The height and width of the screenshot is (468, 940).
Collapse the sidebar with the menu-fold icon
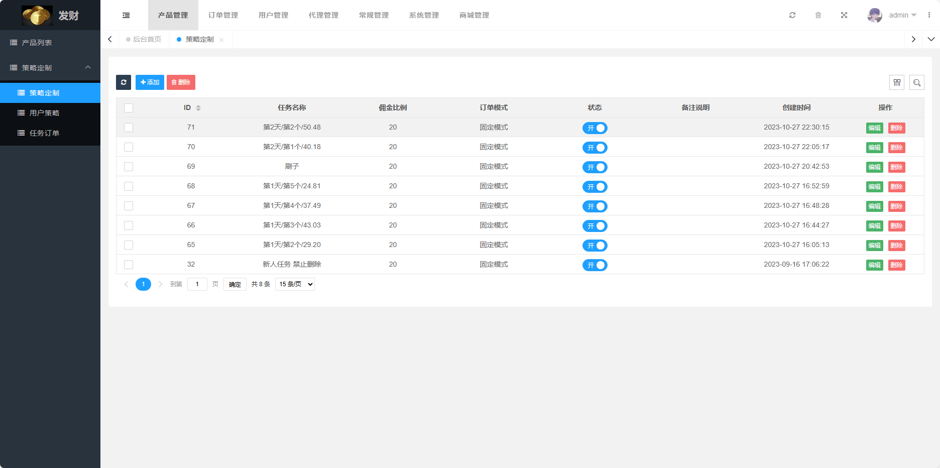click(x=126, y=15)
